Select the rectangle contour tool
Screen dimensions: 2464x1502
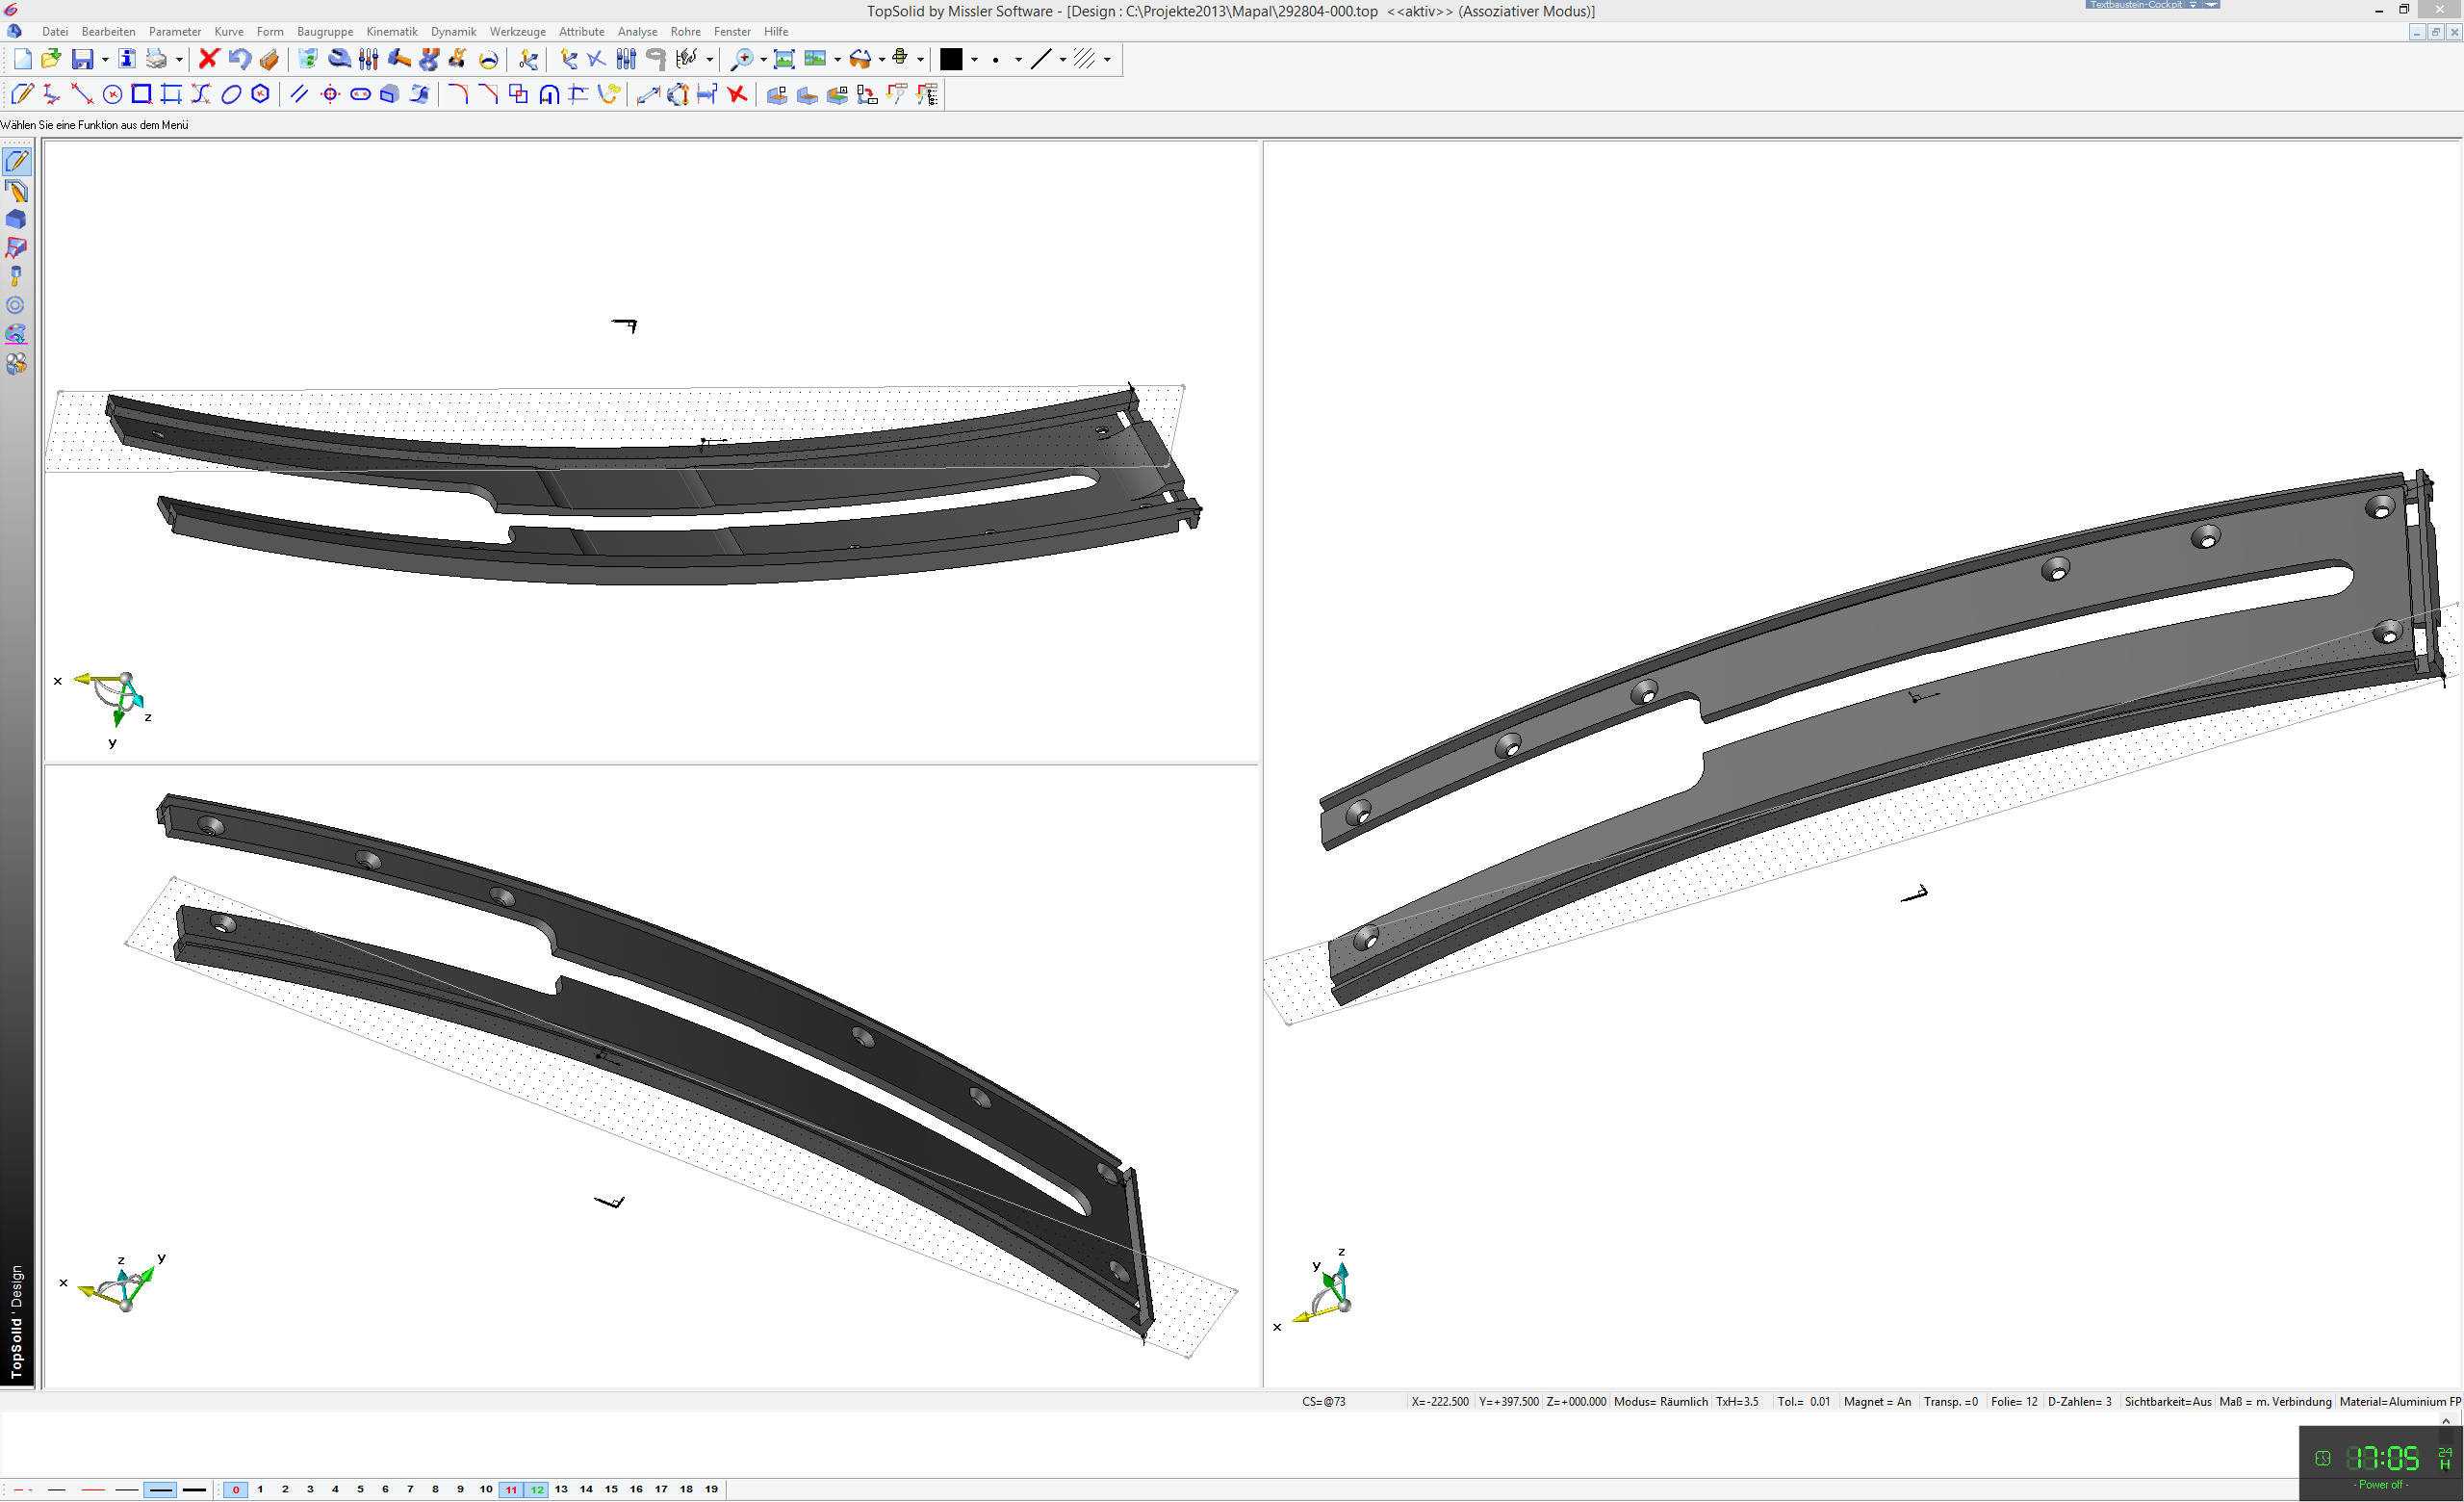point(142,95)
